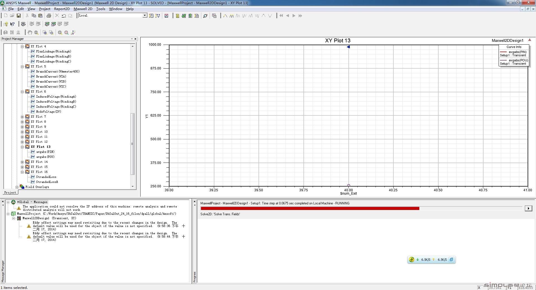The height and width of the screenshot is (290, 536).
Task: Click the Fit All view icon
Action: click(60, 32)
